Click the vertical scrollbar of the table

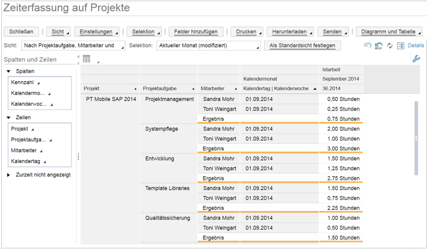coord(415,138)
